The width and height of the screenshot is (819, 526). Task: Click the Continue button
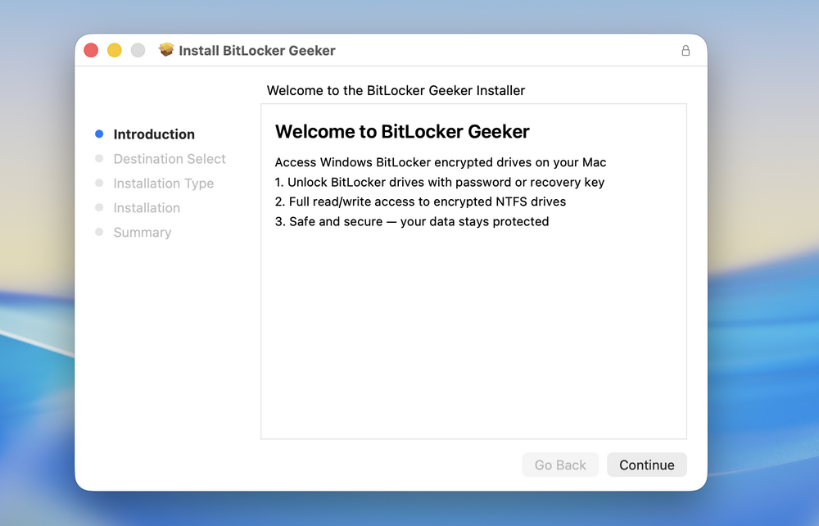[x=646, y=465]
